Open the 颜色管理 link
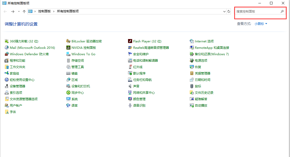The height and width of the screenshot is (157, 290). (x=139, y=99)
